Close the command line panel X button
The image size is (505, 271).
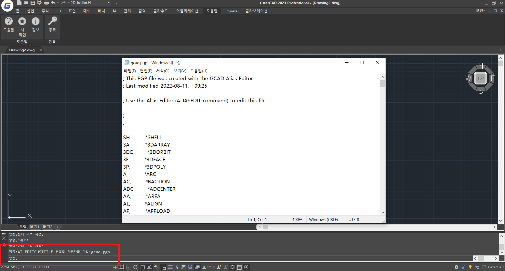pyautogui.click(x=4, y=238)
